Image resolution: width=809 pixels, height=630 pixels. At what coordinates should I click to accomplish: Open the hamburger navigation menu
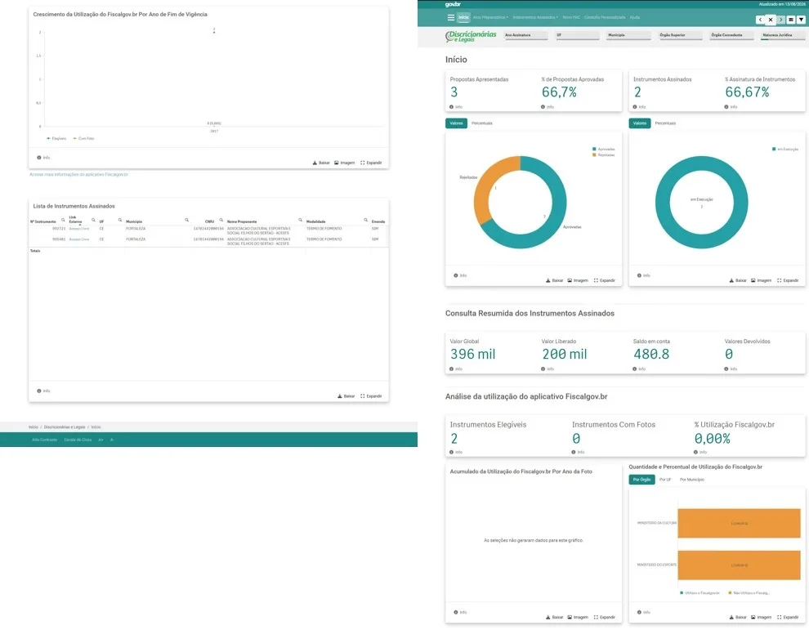[450, 17]
